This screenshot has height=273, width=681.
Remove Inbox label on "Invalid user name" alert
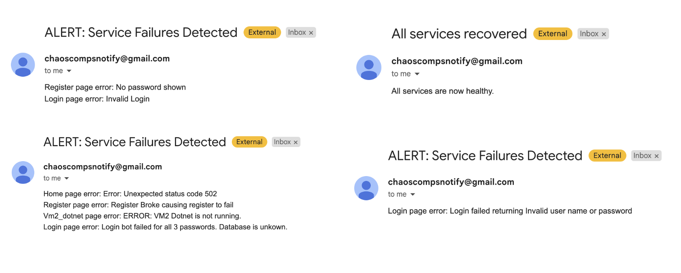pos(656,156)
